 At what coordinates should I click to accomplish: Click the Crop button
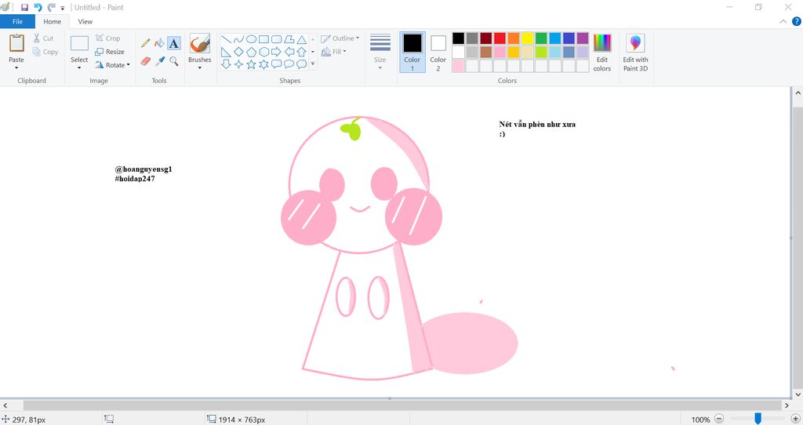point(108,38)
